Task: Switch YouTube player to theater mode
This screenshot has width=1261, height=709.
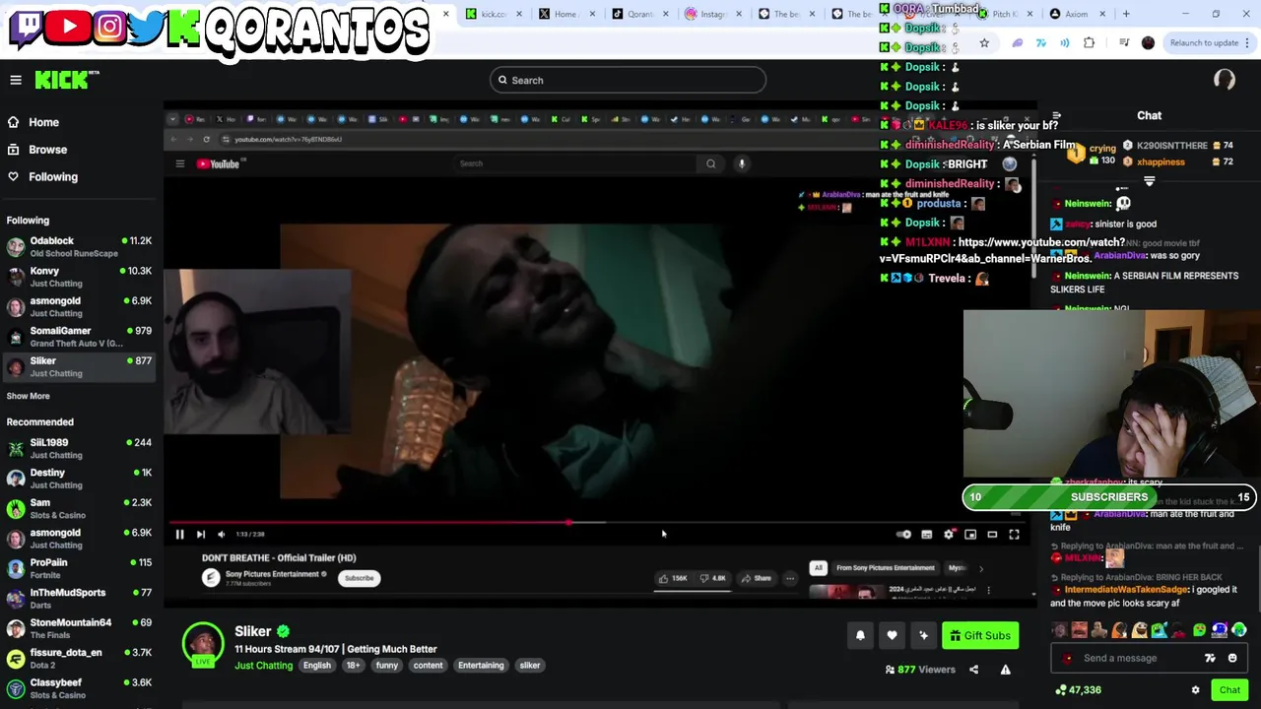Action: 992,534
